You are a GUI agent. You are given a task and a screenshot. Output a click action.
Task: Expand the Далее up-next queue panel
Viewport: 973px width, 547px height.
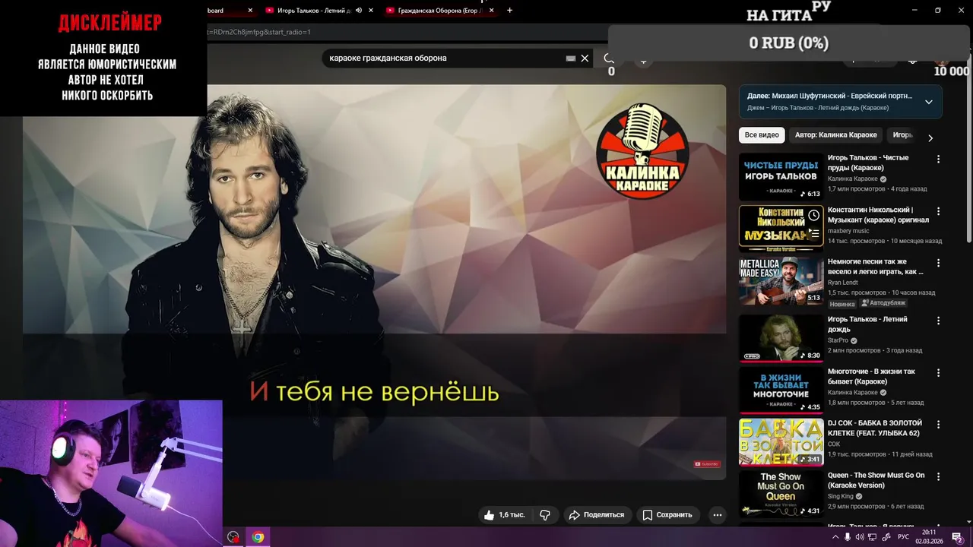point(928,102)
